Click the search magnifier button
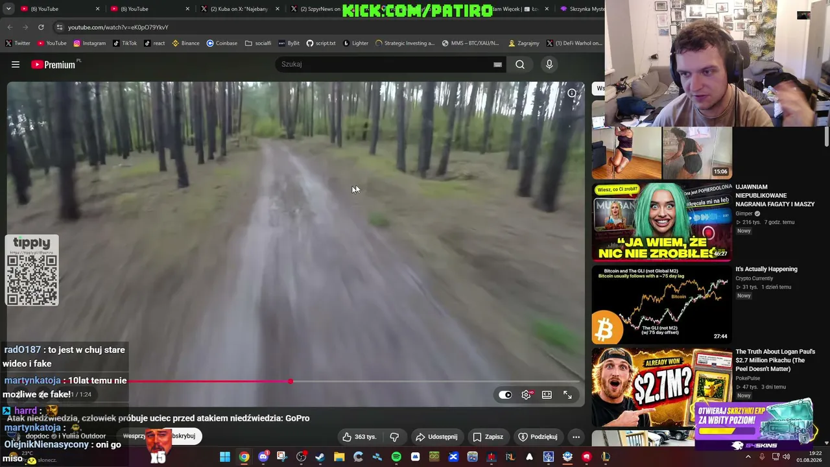This screenshot has height=467, width=830. click(x=520, y=64)
